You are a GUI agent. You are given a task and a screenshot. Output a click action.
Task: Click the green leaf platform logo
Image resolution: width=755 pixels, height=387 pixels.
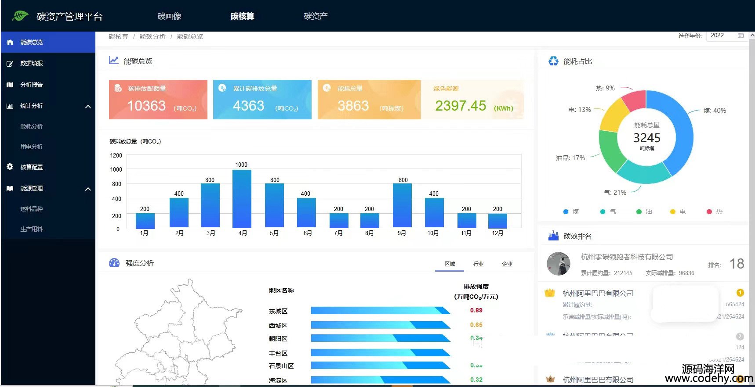pos(20,16)
